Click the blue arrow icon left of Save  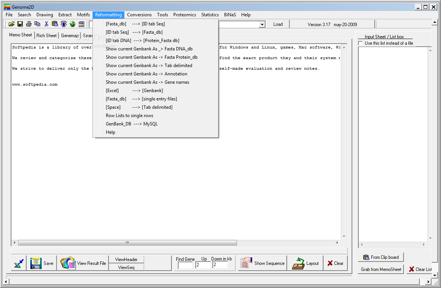click(19, 263)
